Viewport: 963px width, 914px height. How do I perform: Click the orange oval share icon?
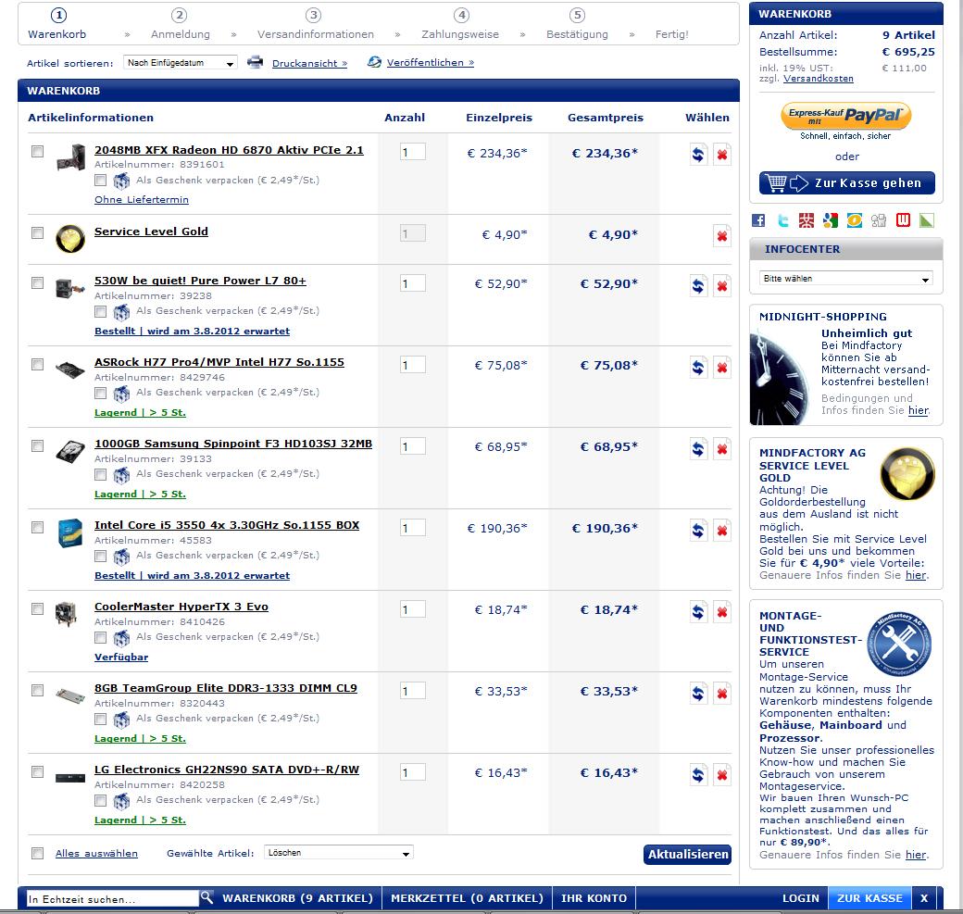(x=855, y=220)
